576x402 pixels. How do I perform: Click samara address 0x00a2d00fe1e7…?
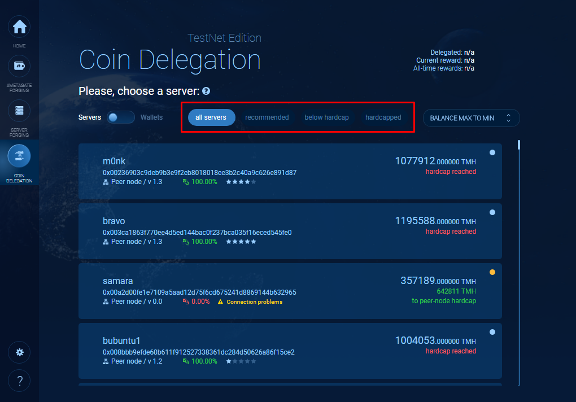click(x=199, y=292)
